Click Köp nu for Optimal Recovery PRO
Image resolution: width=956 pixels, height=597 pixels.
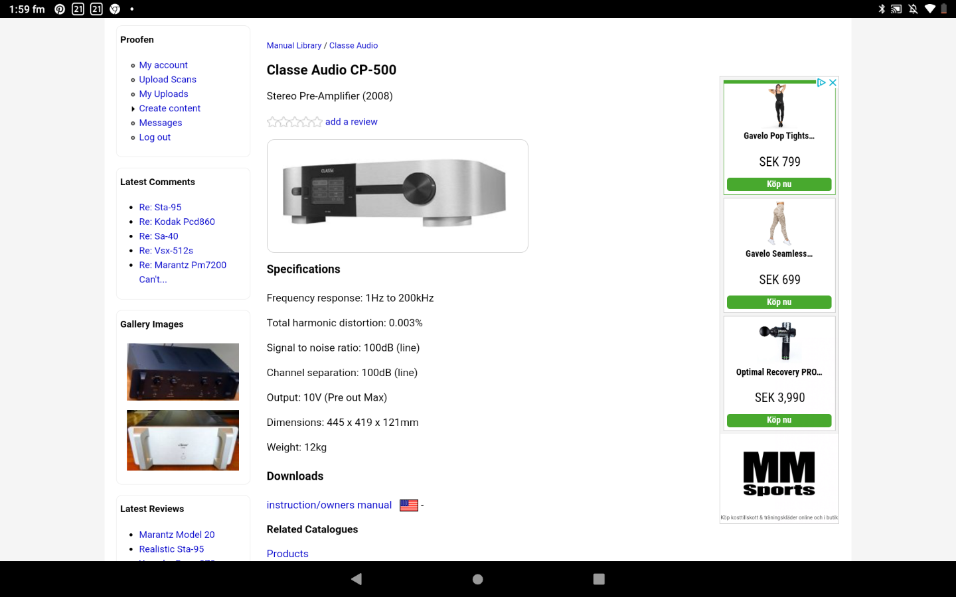[x=779, y=421]
